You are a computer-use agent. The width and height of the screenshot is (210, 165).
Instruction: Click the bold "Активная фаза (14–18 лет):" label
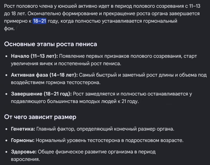[x=44, y=75]
